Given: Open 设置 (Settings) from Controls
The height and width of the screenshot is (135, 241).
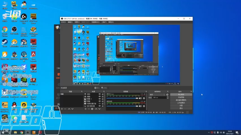Looking at the screenshot, I should click(181, 106).
